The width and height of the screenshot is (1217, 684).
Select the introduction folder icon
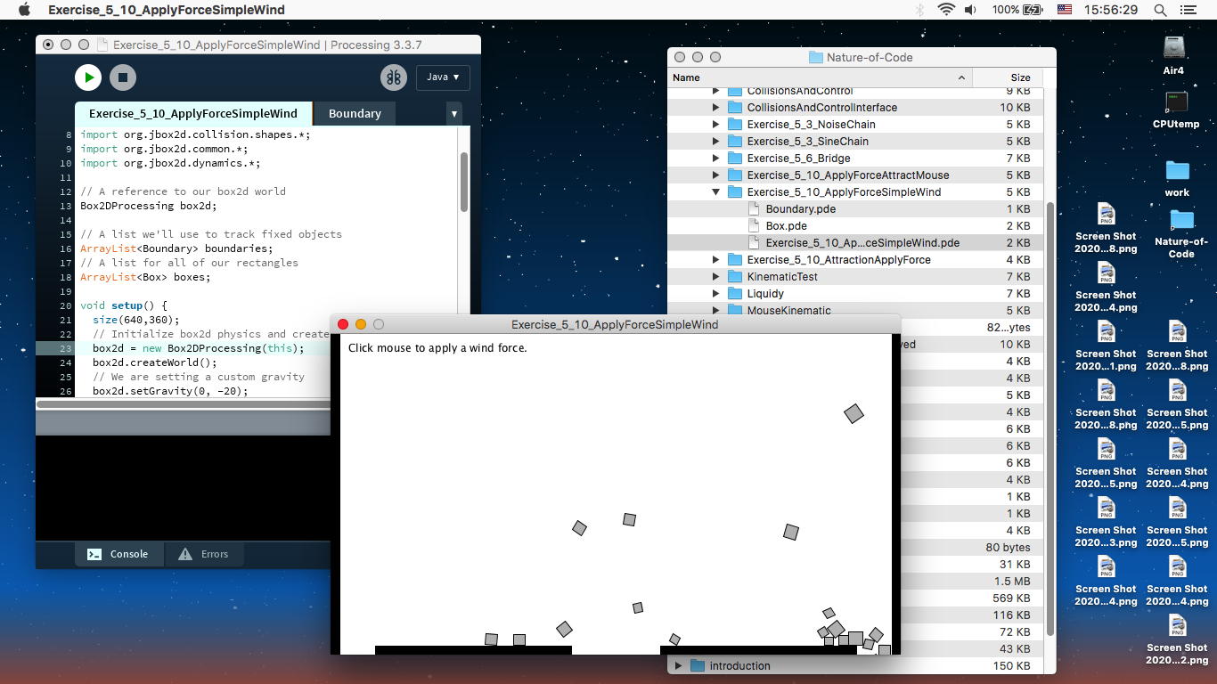(698, 666)
